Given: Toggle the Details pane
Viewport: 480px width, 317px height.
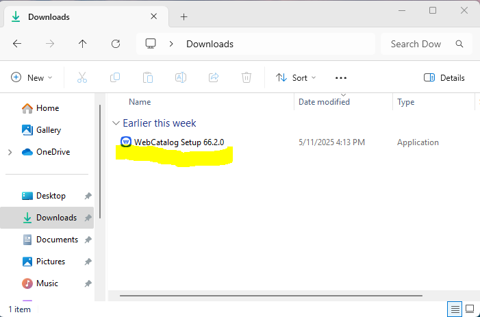Looking at the screenshot, I should point(444,78).
